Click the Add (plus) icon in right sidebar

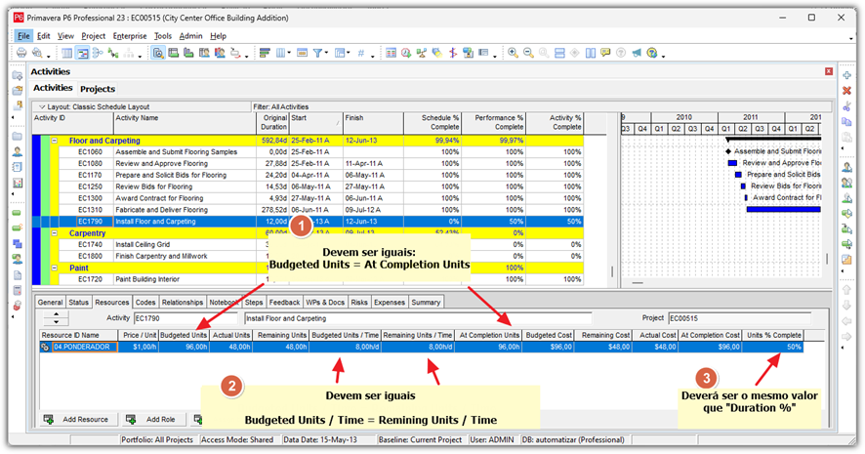pyautogui.click(x=846, y=75)
